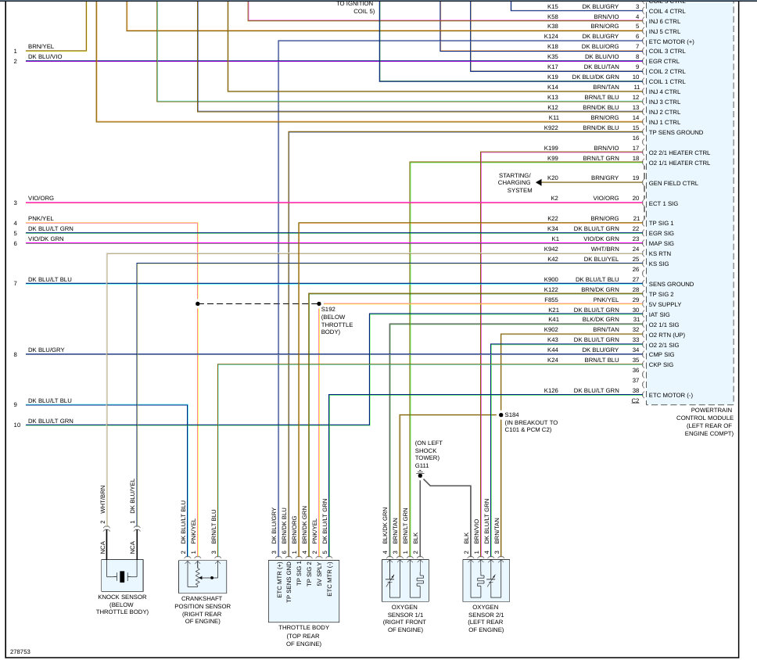Click the 'WHT/BRN' label at pin 24

pyautogui.click(x=605, y=249)
